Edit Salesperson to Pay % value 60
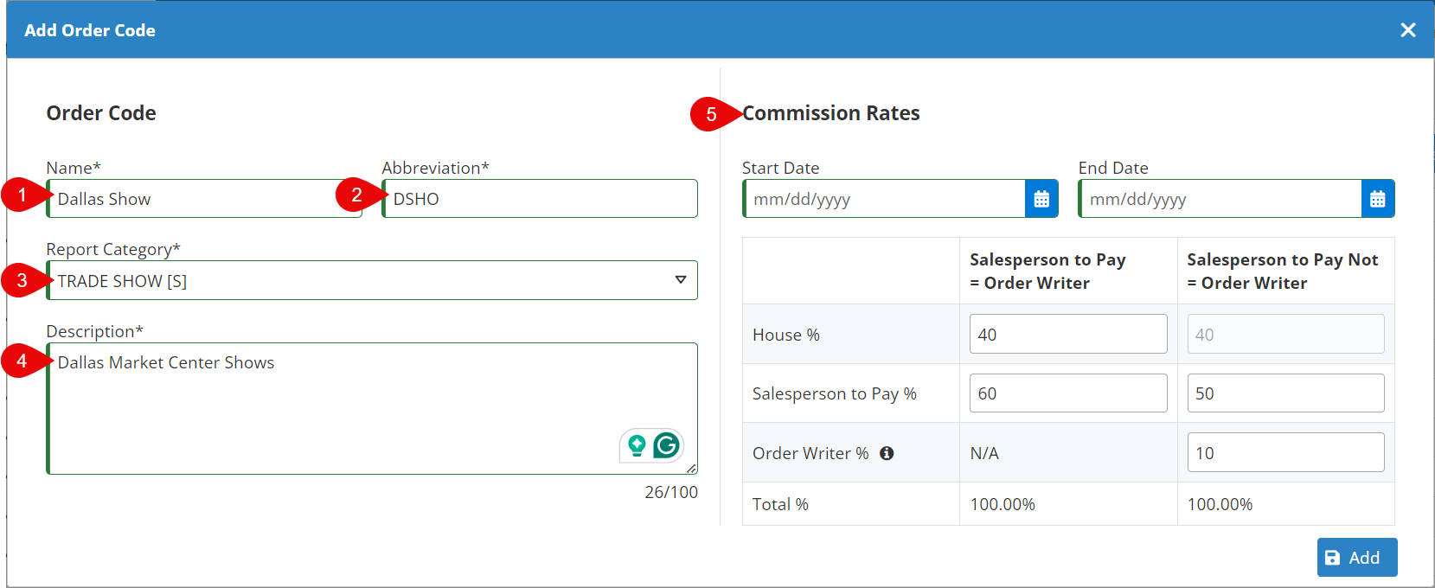The image size is (1435, 588). (1067, 393)
